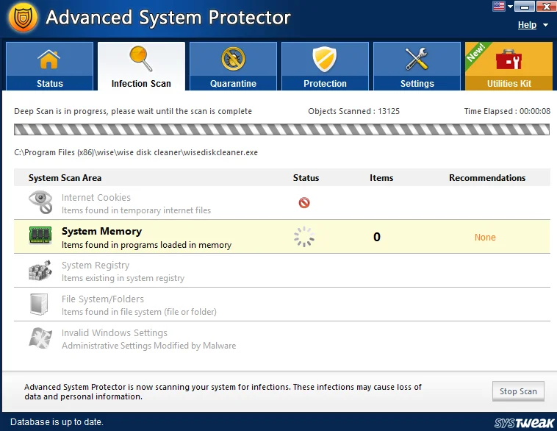Click the Settings wrench and screwdriver icon
557x431 pixels.
click(417, 59)
